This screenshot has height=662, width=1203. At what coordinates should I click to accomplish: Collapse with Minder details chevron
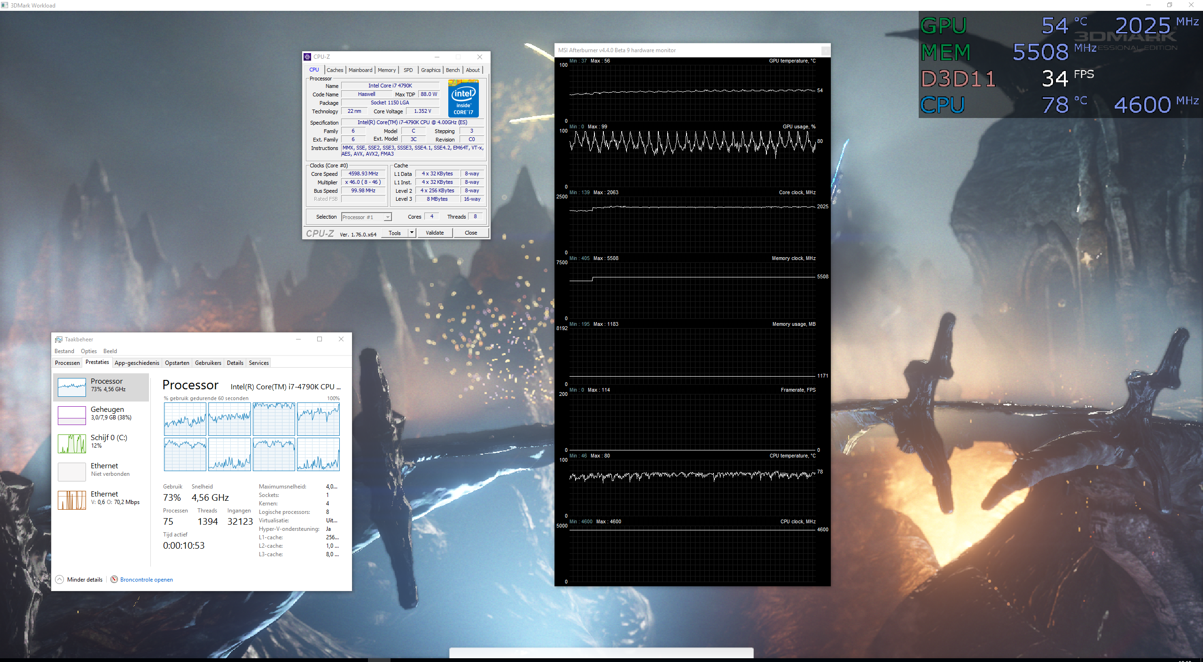click(60, 580)
